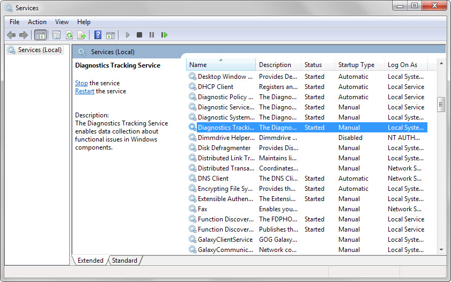Click gear icon of Fax row
This screenshot has width=451, height=282.
(193, 209)
